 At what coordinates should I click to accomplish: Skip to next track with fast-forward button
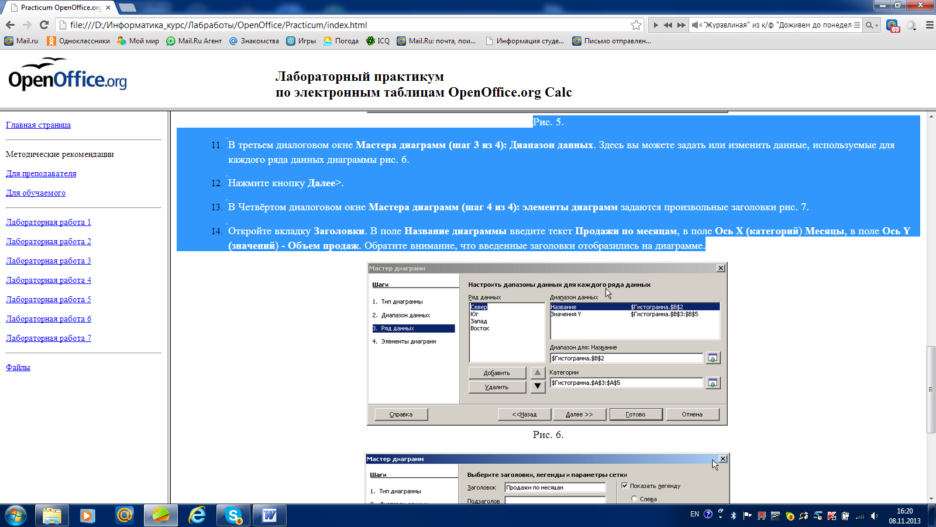681,25
